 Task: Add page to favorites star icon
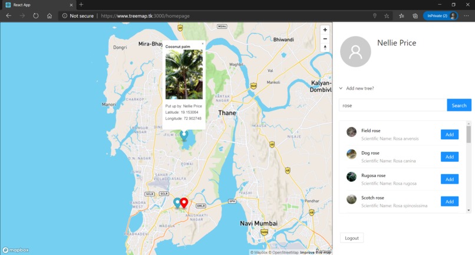pos(387,16)
